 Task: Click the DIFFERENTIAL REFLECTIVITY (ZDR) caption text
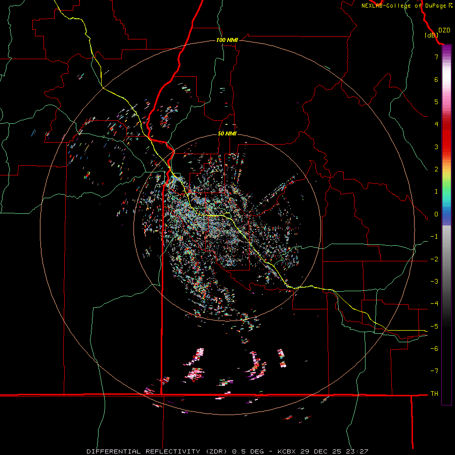[157, 451]
